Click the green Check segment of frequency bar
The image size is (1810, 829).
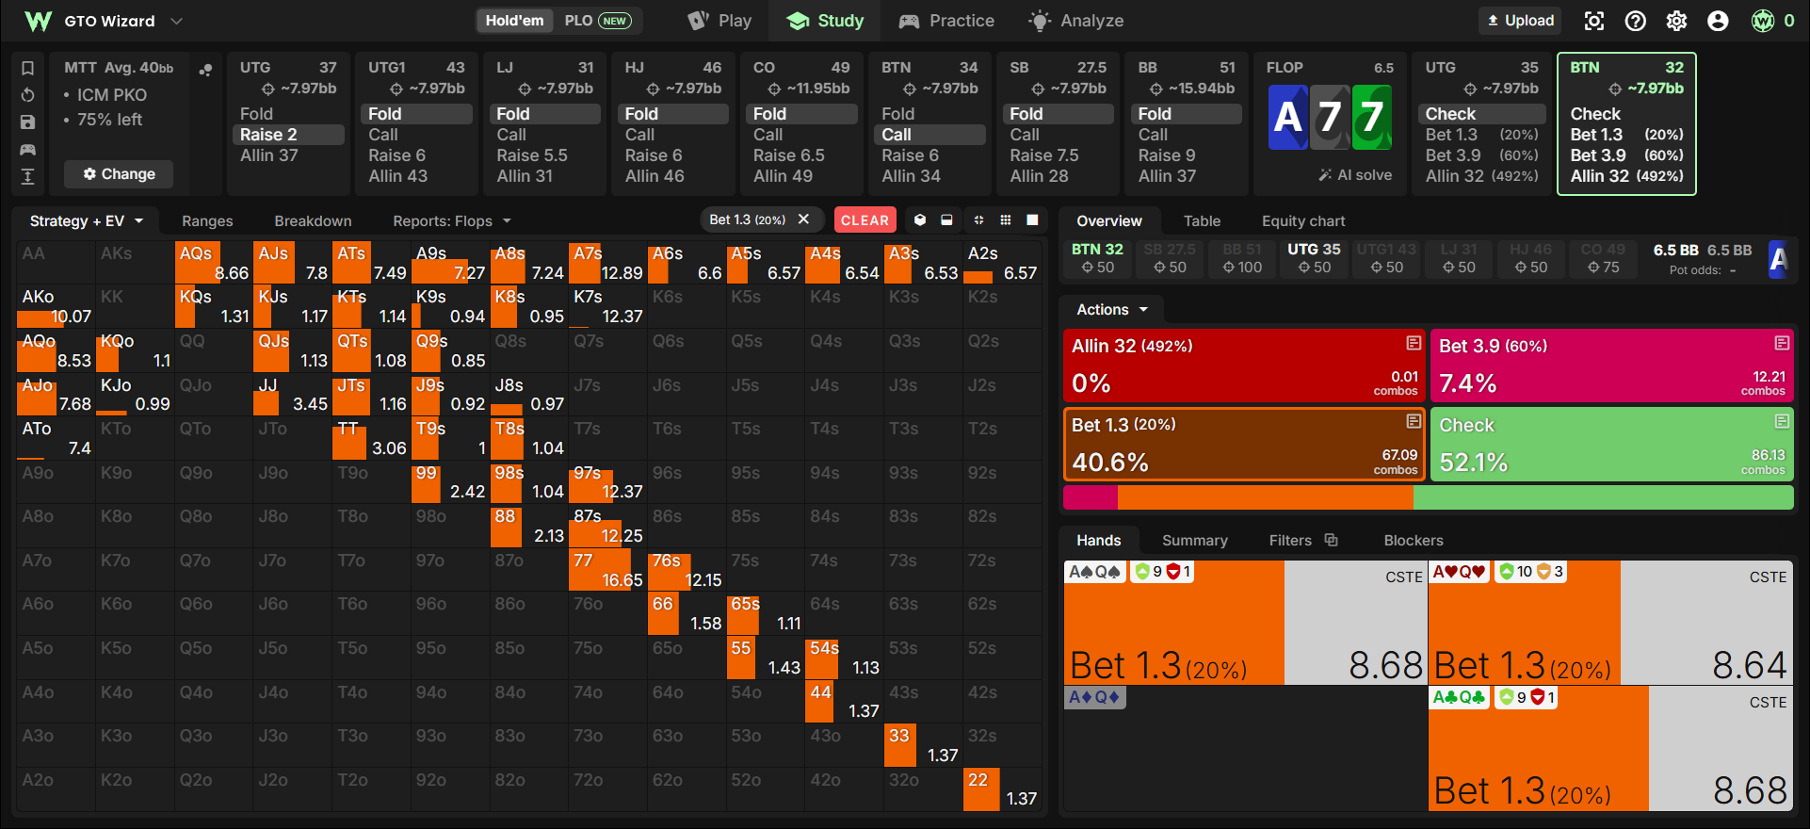[x=1603, y=497]
